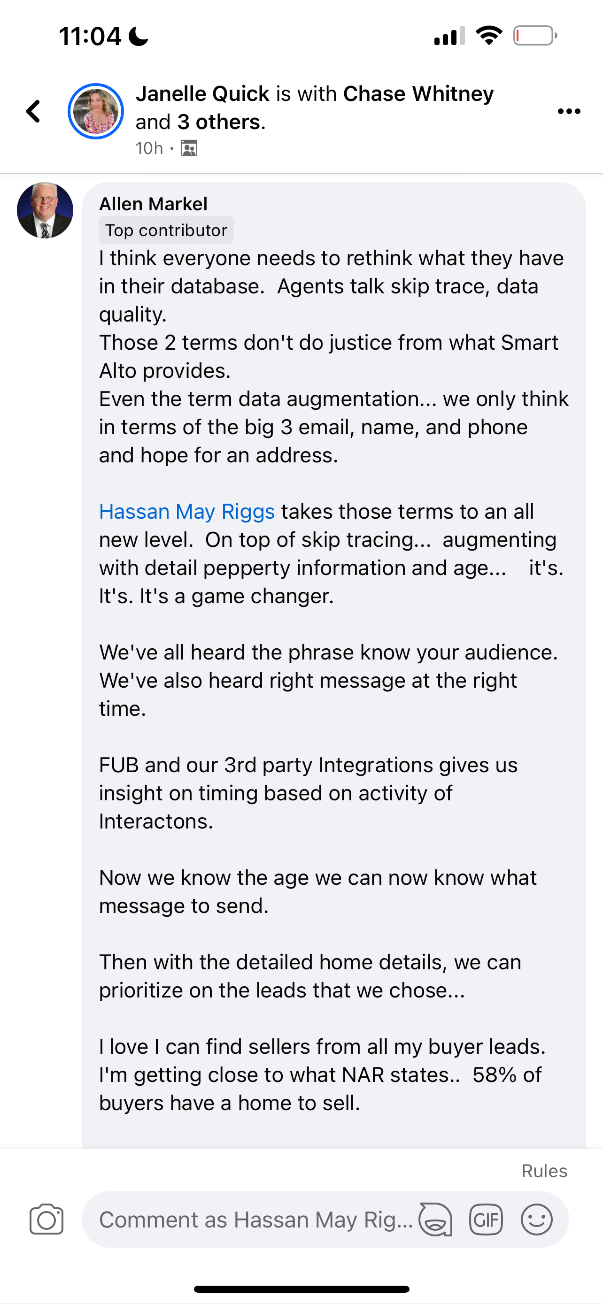Tap the Top contributor badge
The height and width of the screenshot is (1304, 603).
coord(166,230)
